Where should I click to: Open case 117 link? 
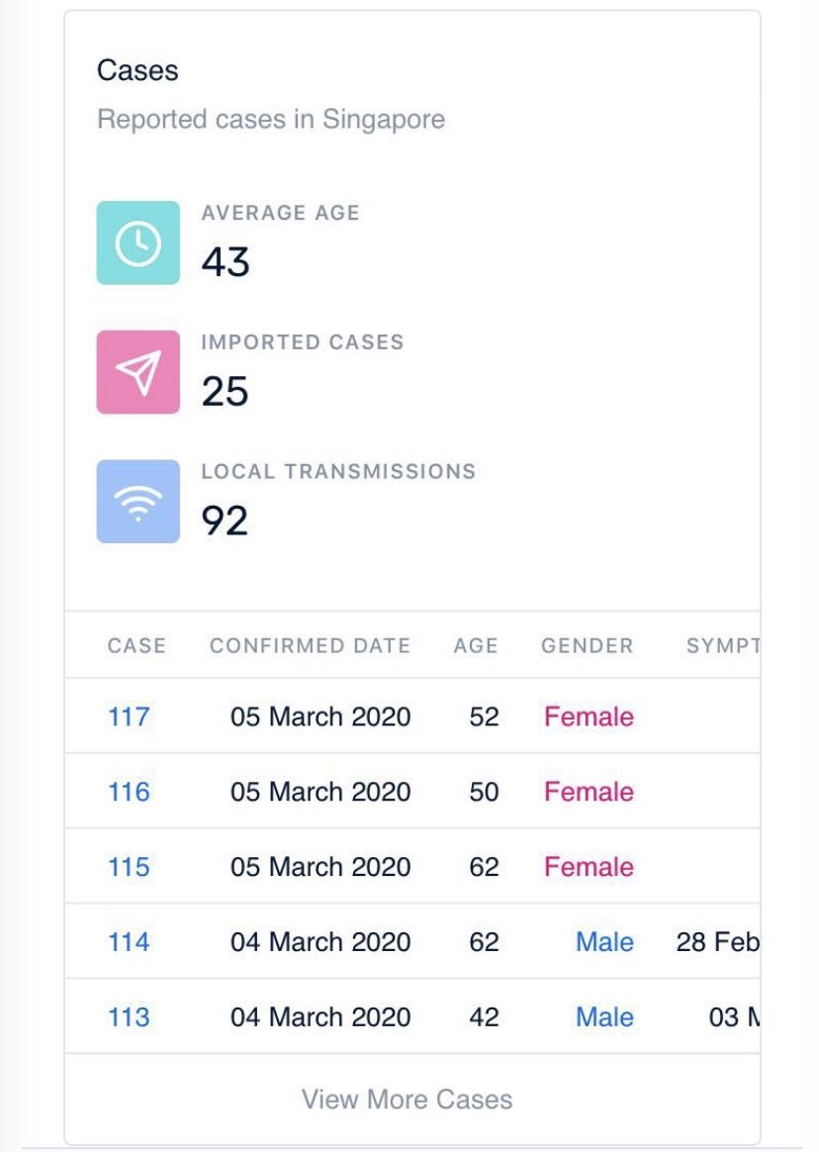tap(129, 717)
